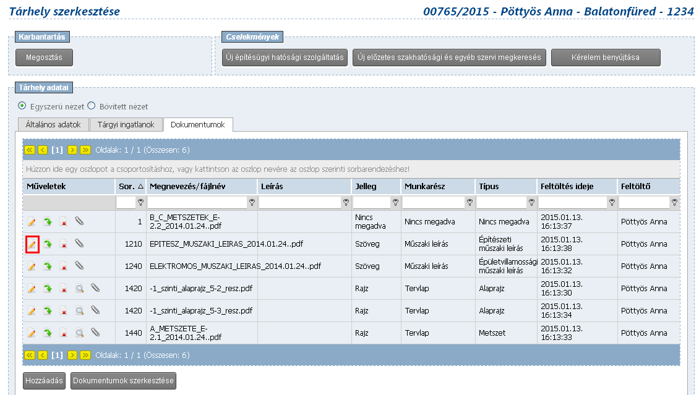Click green arrow icon for -1_szinti_alaprajz_5-3_resz.pdf

coord(48,310)
